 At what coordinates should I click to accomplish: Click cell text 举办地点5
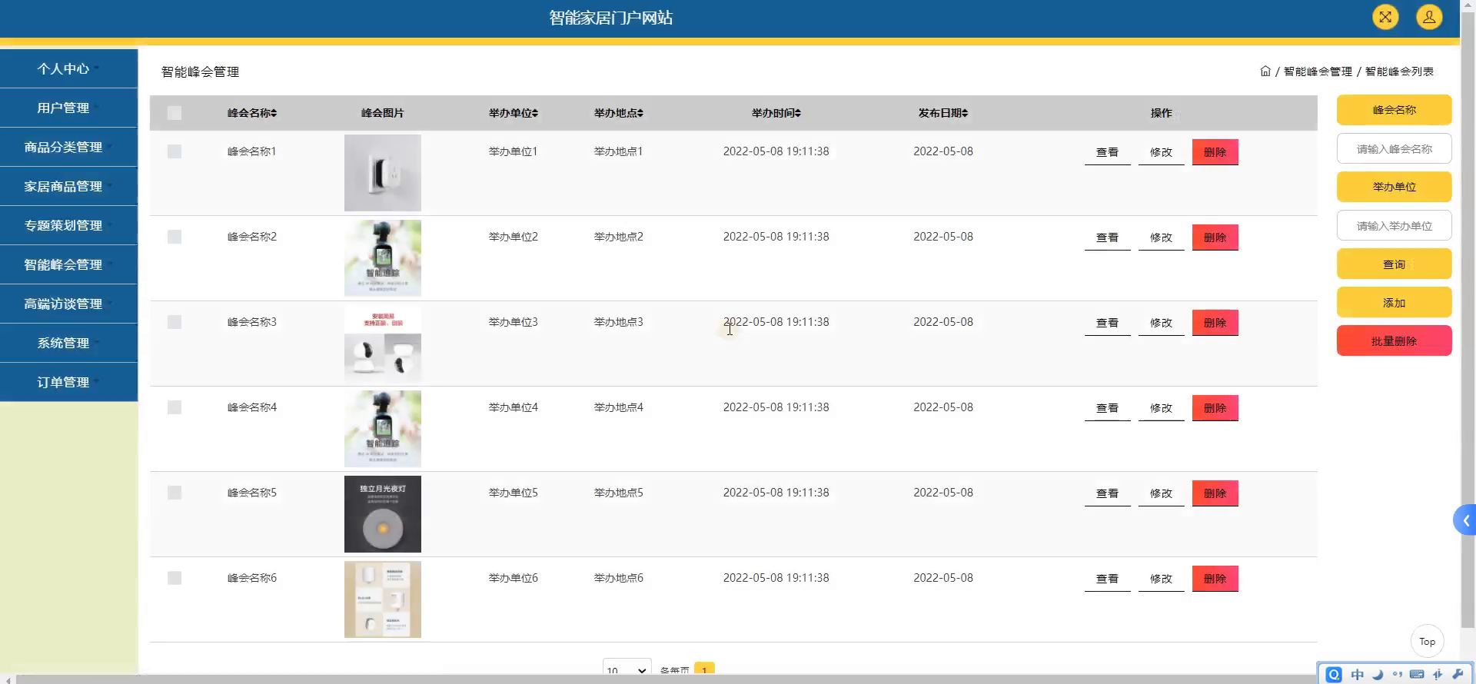pyautogui.click(x=618, y=493)
